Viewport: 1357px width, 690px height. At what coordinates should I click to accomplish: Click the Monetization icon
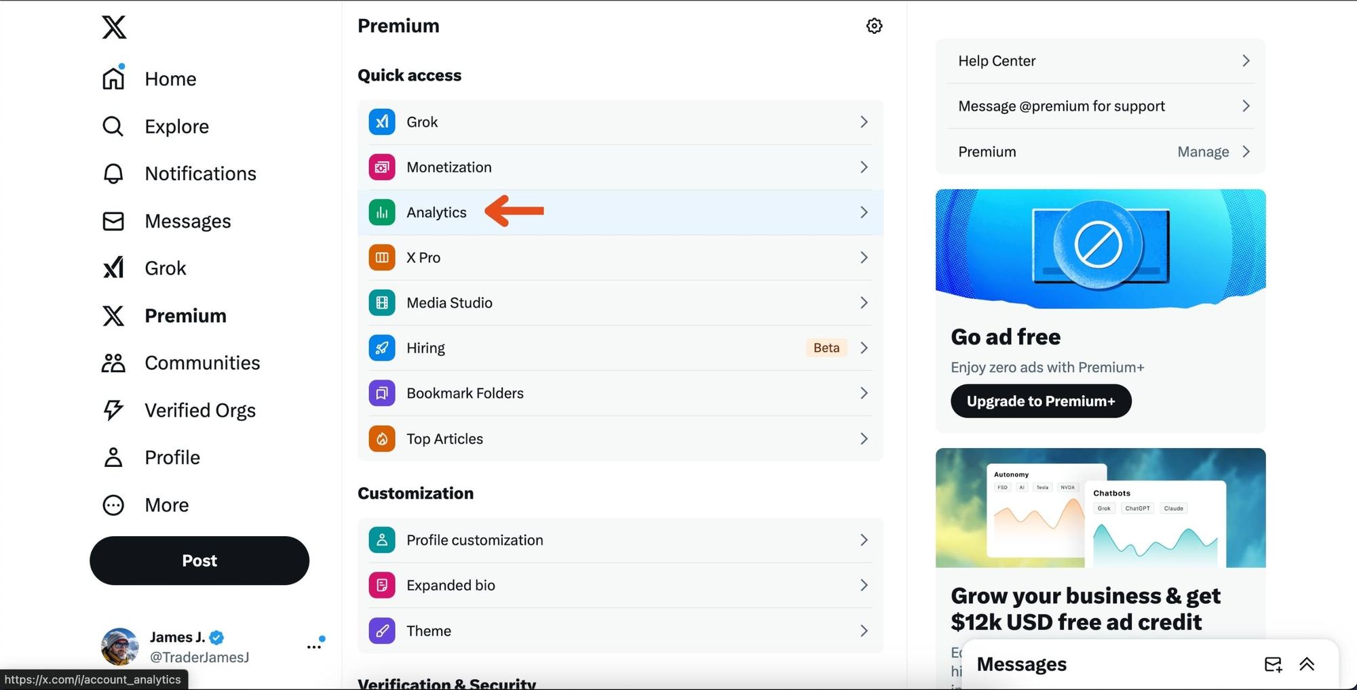click(x=382, y=167)
